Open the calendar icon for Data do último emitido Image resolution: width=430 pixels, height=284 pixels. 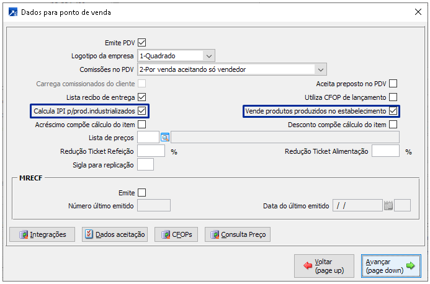point(388,205)
